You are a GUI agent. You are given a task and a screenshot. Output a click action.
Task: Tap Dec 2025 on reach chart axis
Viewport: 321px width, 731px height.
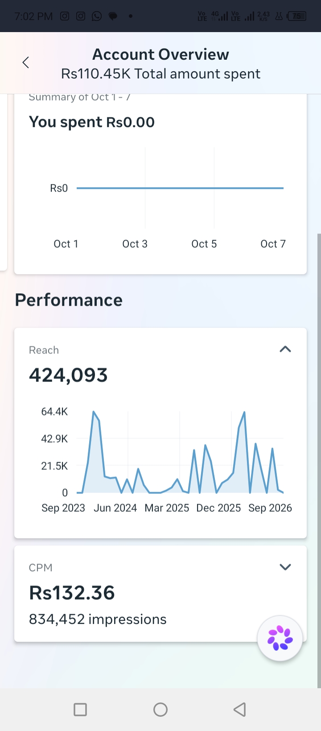218,508
